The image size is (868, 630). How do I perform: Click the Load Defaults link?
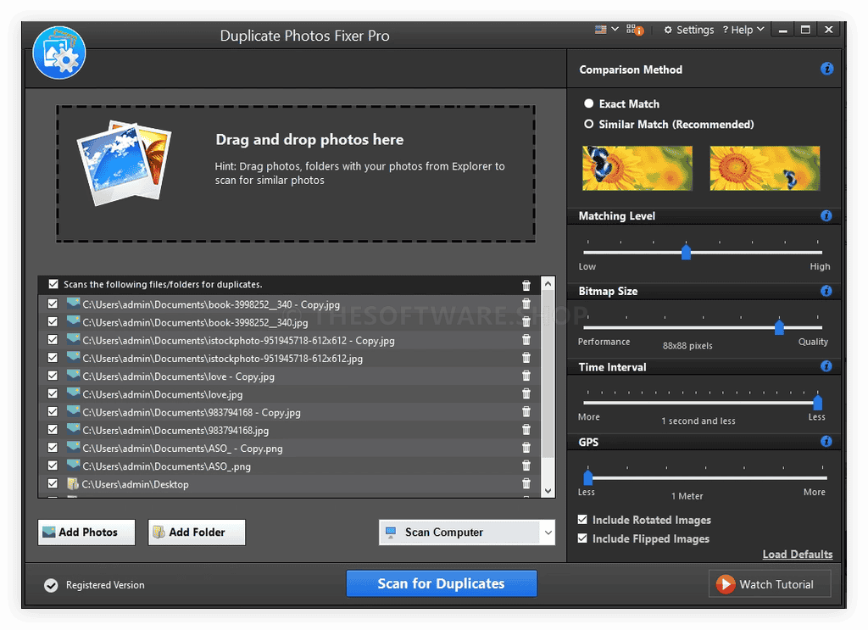point(797,555)
